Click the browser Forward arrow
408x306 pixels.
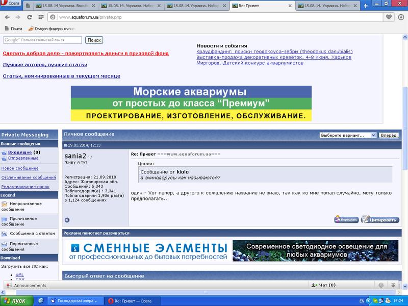[18, 17]
